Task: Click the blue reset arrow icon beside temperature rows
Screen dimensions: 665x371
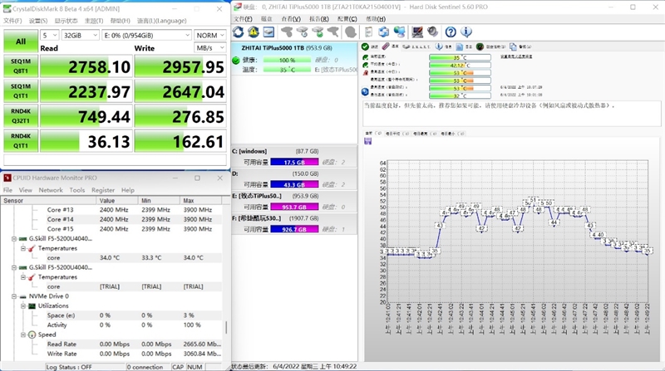Action: click(365, 91)
